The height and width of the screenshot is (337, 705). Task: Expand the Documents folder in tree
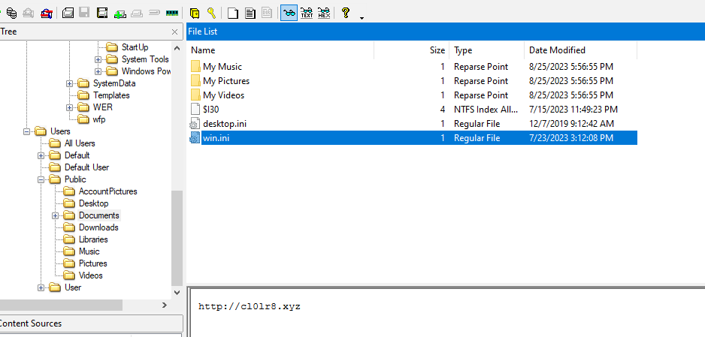coord(56,215)
